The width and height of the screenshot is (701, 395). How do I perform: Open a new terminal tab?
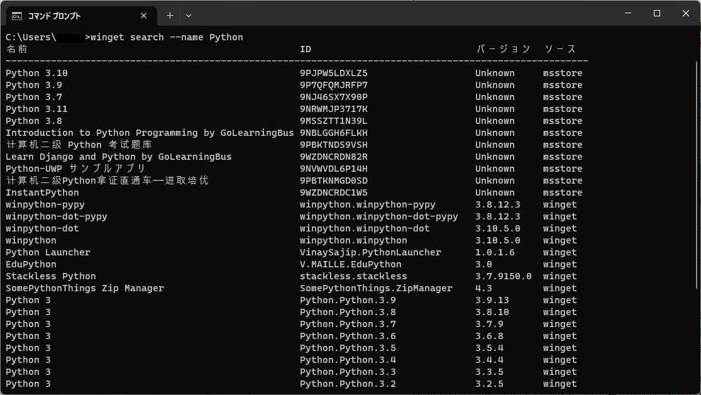click(x=170, y=16)
